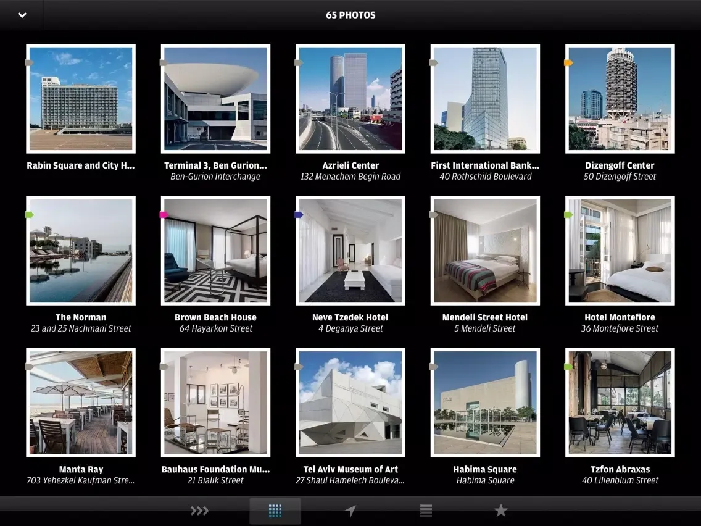The height and width of the screenshot is (526, 701).
Task: Click the green tag on Tzfon Abraxas
Action: [568, 367]
